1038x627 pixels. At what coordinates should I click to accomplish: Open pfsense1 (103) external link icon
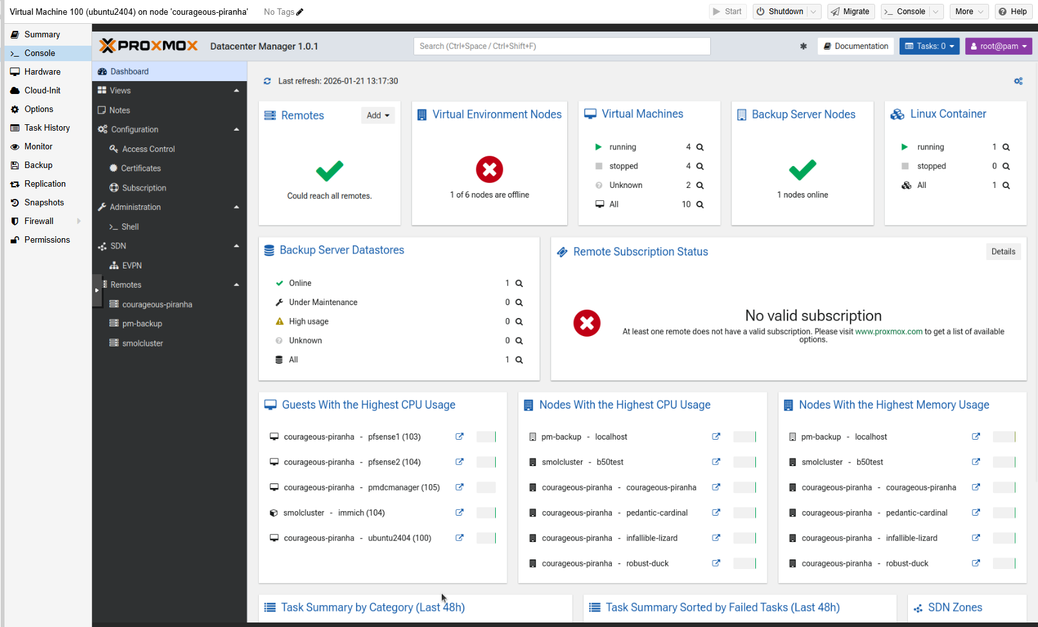pyautogui.click(x=459, y=436)
